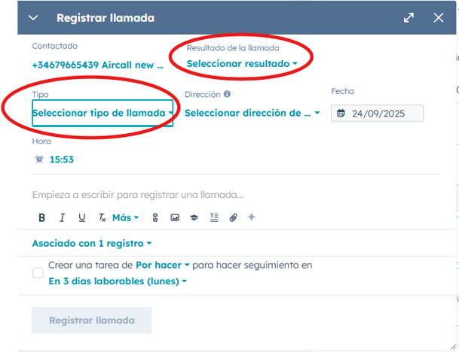Open the Seleccionar resultado dropdown

tap(241, 64)
